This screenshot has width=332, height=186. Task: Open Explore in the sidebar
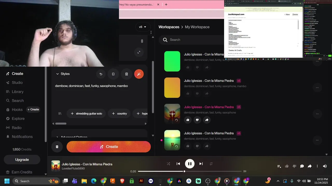[15, 119]
